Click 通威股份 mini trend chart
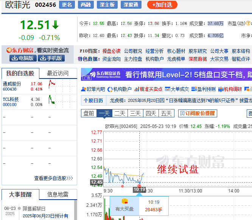 click(52, 84)
